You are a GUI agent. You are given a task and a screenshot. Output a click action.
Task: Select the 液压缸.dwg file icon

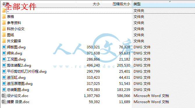tap(4, 77)
